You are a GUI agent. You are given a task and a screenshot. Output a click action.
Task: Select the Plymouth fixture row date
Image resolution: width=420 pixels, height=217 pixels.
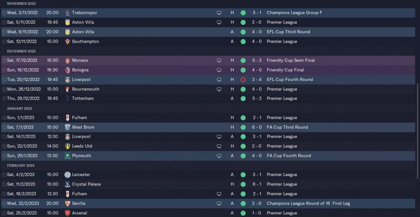point(22,156)
